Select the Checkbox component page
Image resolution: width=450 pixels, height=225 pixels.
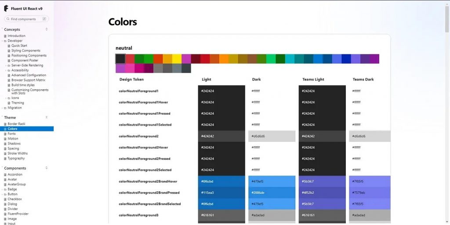pos(15,199)
